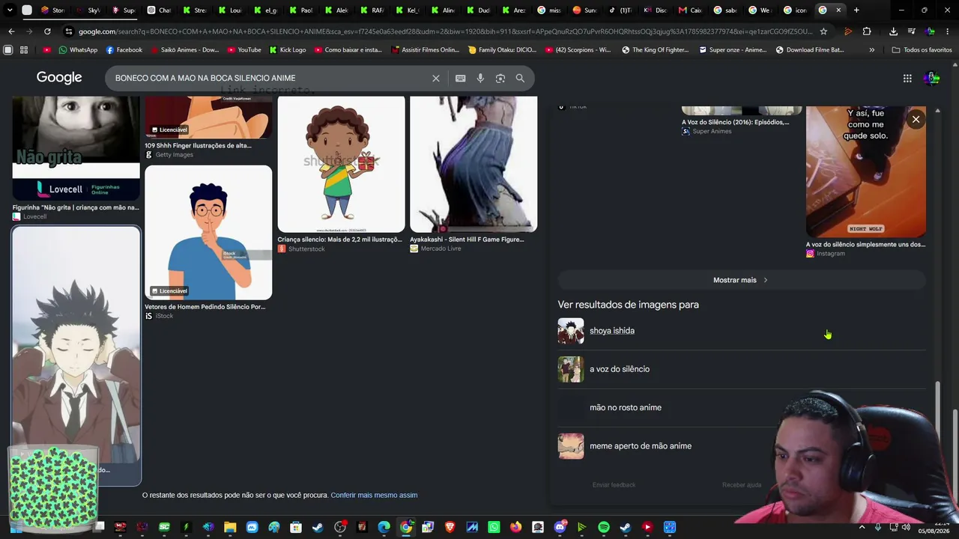This screenshot has height=539, width=959.
Task: Submit the search with the magnifier icon
Action: tap(520, 78)
